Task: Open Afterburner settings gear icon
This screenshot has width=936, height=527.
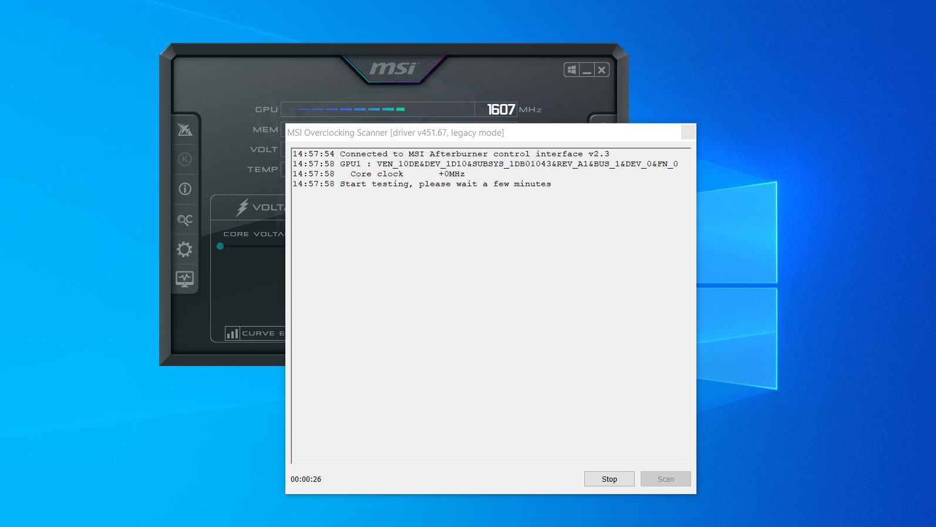Action: 184,249
